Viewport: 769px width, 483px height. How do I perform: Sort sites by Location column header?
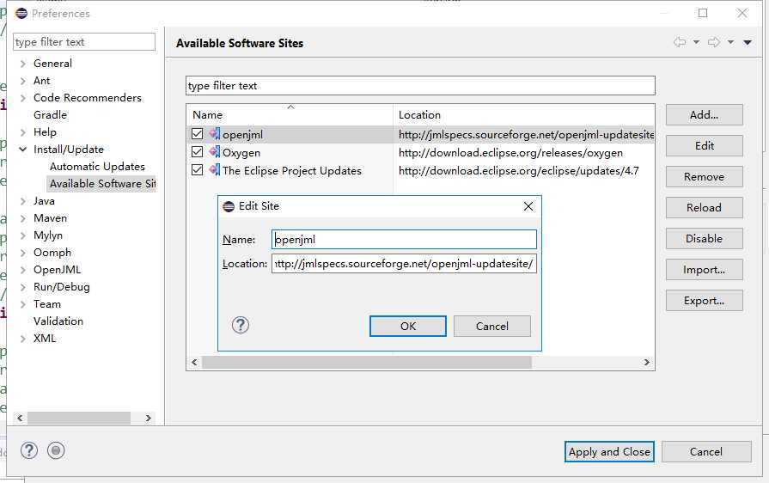524,115
